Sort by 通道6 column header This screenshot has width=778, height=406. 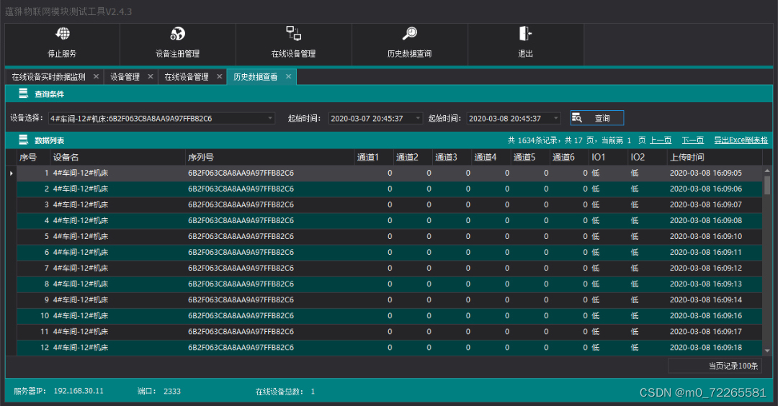click(x=570, y=157)
